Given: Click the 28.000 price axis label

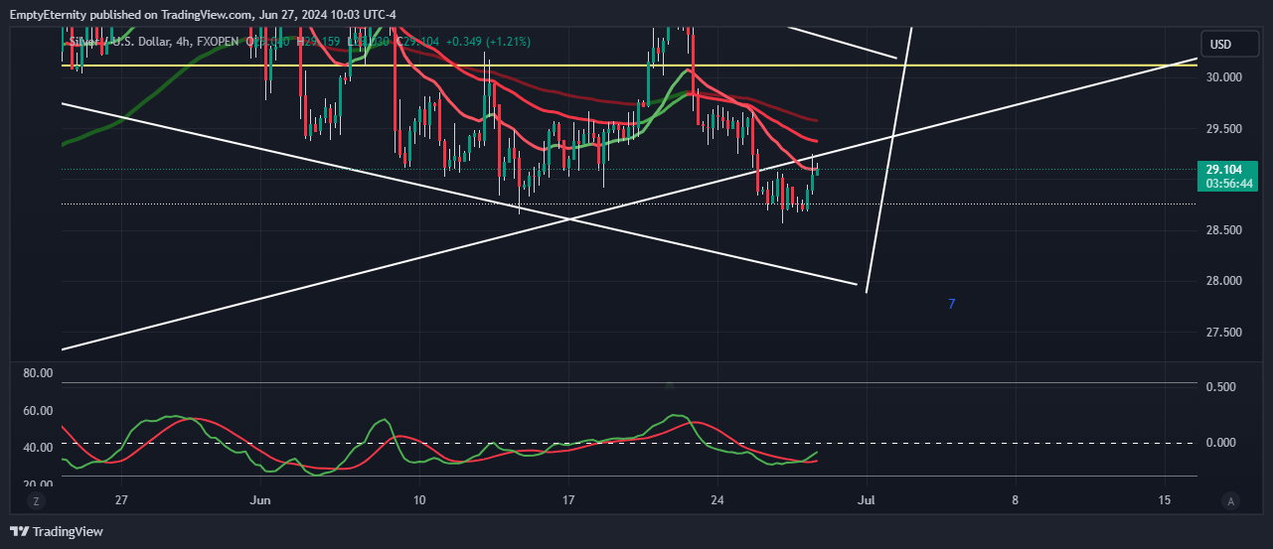Looking at the screenshot, I should coord(1223,281).
